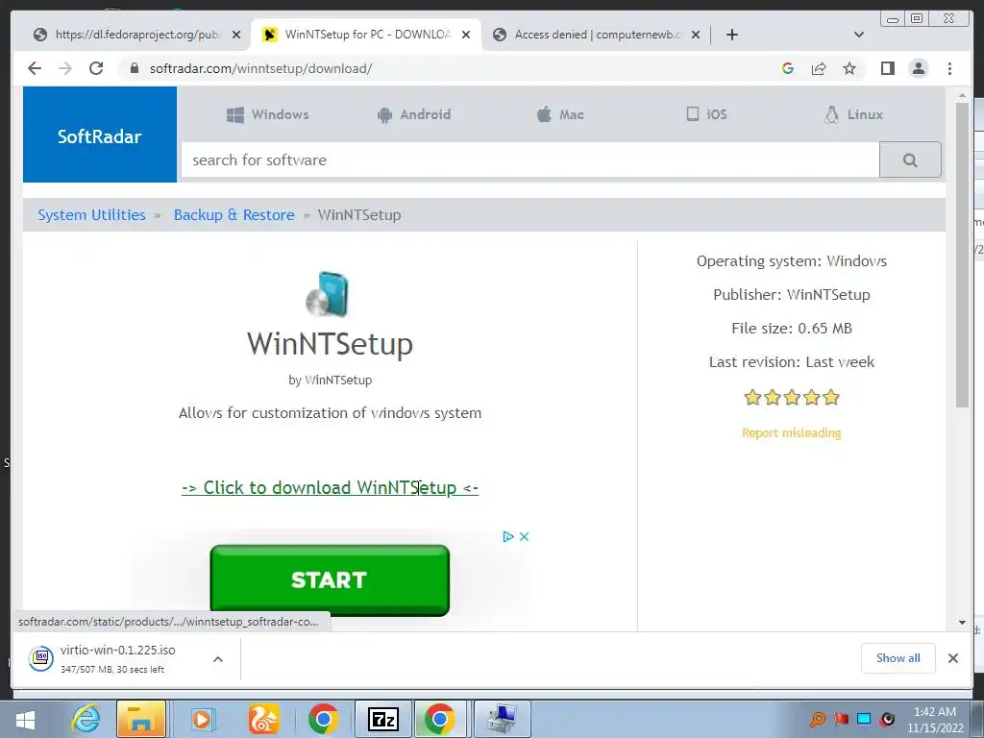Image resolution: width=984 pixels, height=738 pixels.
Task: Open the side panel icon
Action: tap(887, 68)
